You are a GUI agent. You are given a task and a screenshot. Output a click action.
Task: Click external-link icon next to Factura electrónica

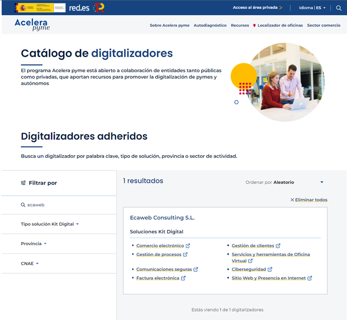(x=183, y=278)
